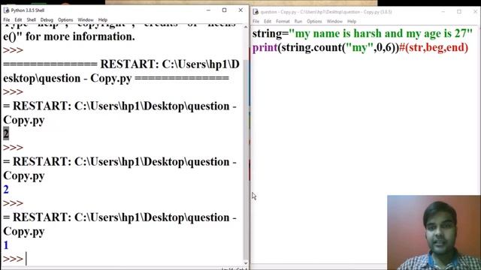Viewport: 481px width, 270px height.
Task: Open Format menu in the editor window
Action: coord(283,22)
